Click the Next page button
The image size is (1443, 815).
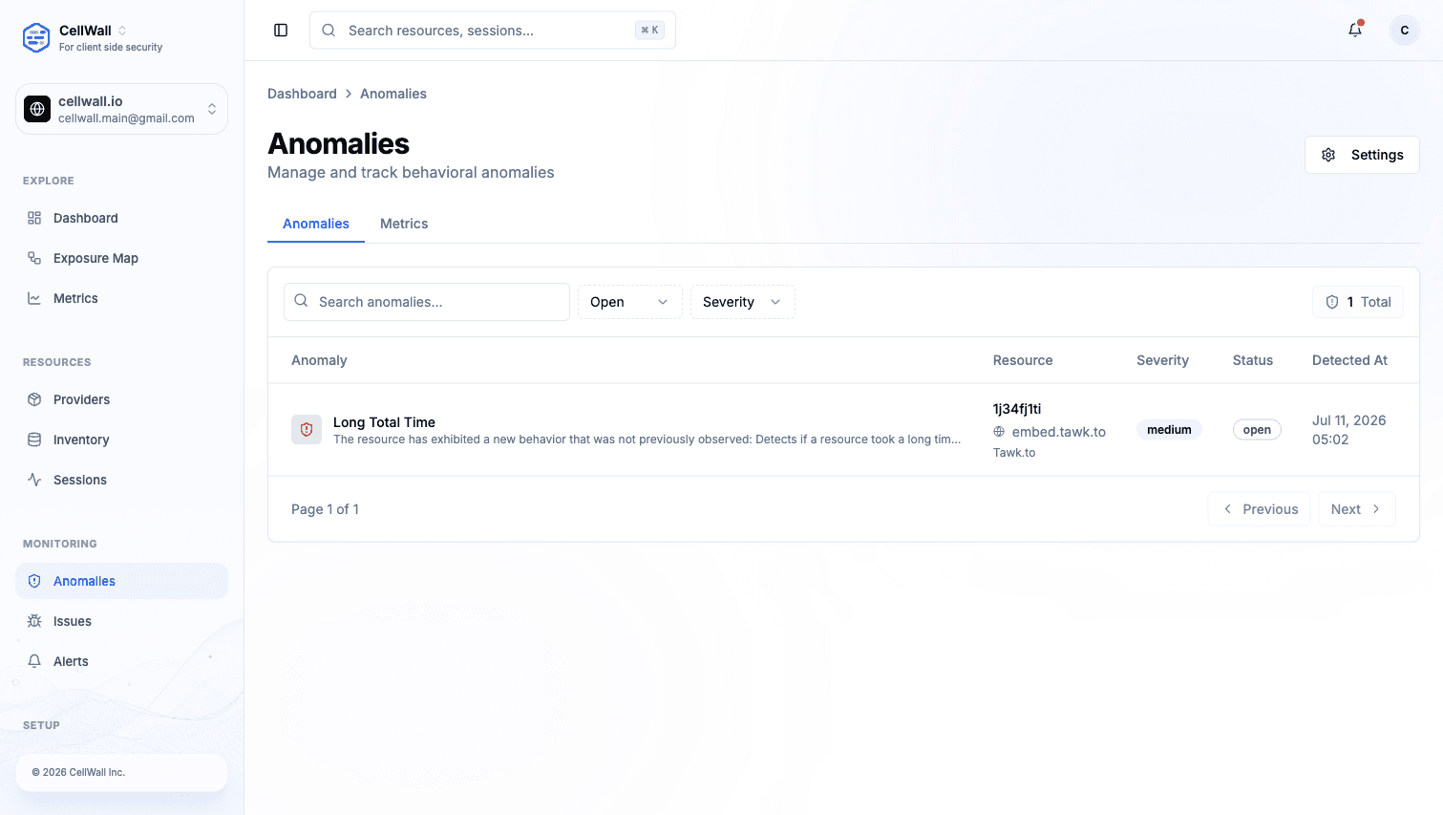click(x=1357, y=509)
